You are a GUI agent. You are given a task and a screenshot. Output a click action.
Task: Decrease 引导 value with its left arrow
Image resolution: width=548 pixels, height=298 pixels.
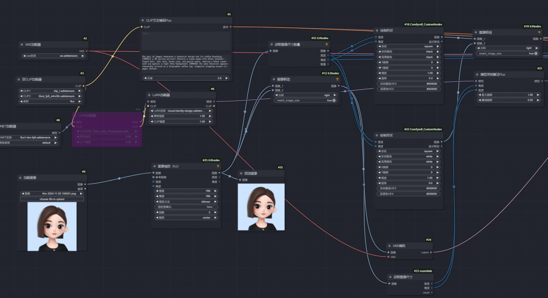tap(145, 78)
